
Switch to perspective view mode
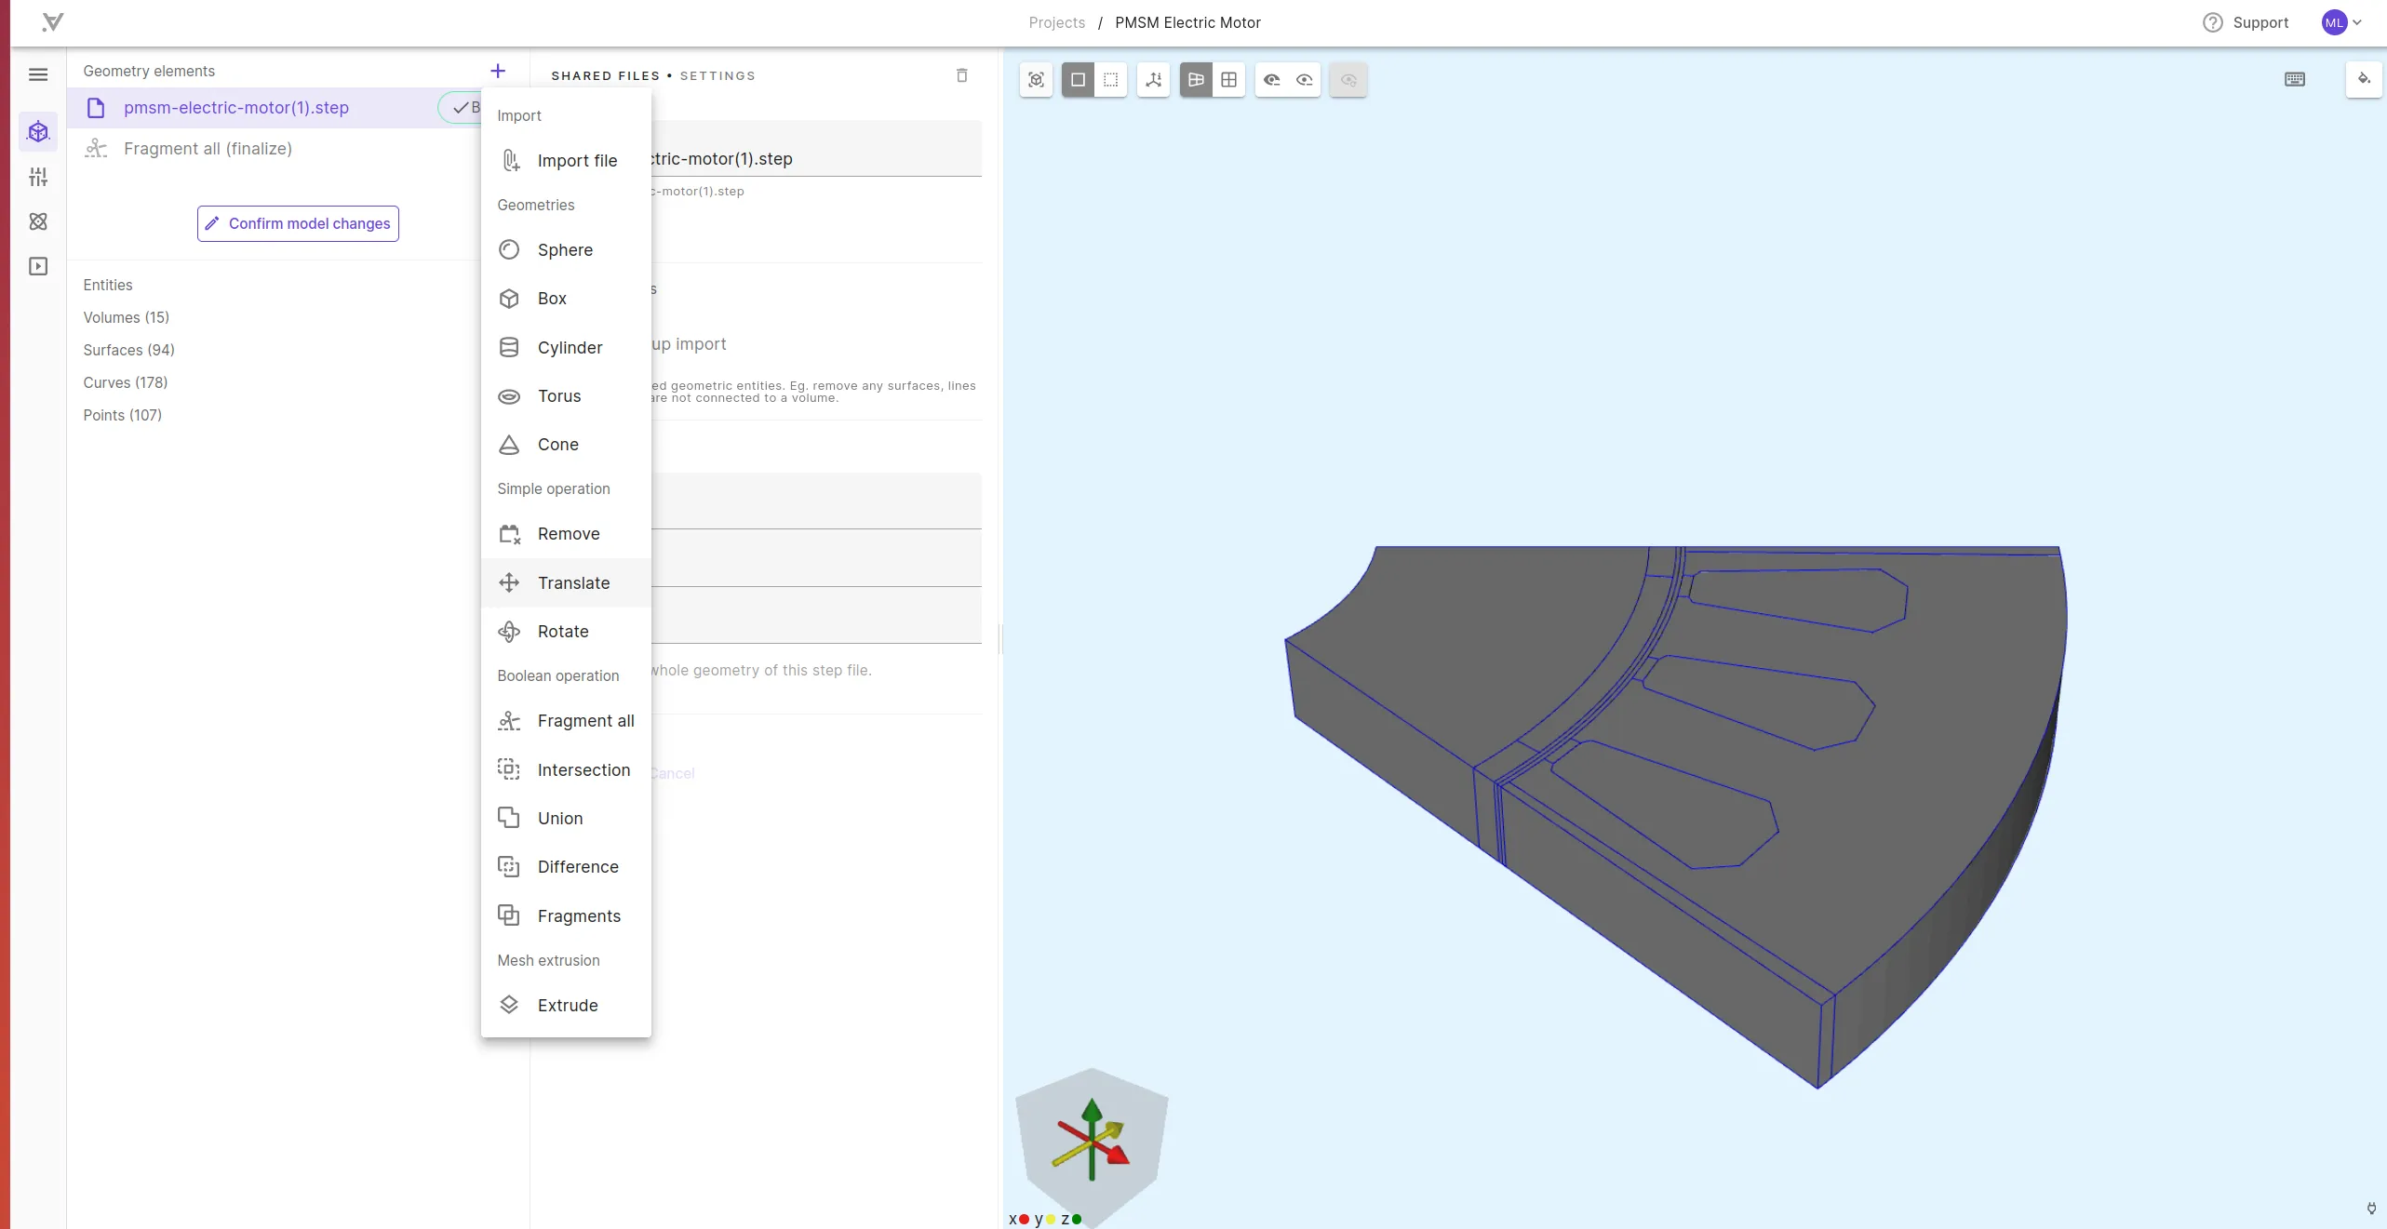[1196, 80]
